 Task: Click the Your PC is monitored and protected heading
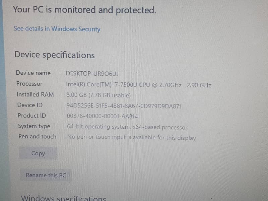[x=84, y=10]
